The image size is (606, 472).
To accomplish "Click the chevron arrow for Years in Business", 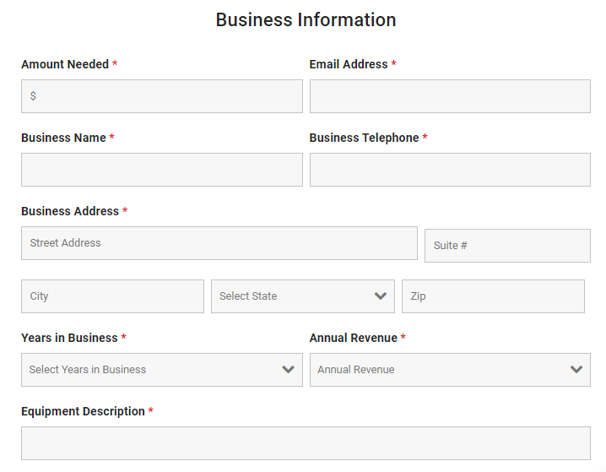I will (x=289, y=370).
